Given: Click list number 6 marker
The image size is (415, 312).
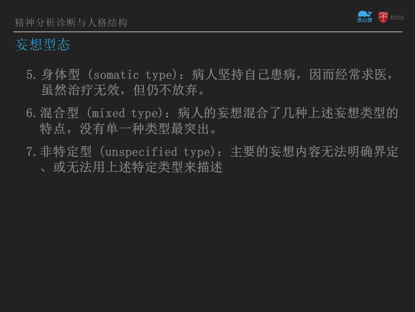Looking at the screenshot, I should 32,113.
